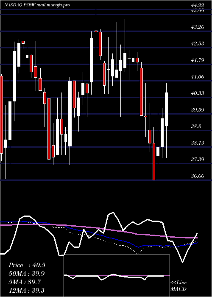Click the Price : 40.5 readout
Screen dimensions: 212x297
point(27,265)
